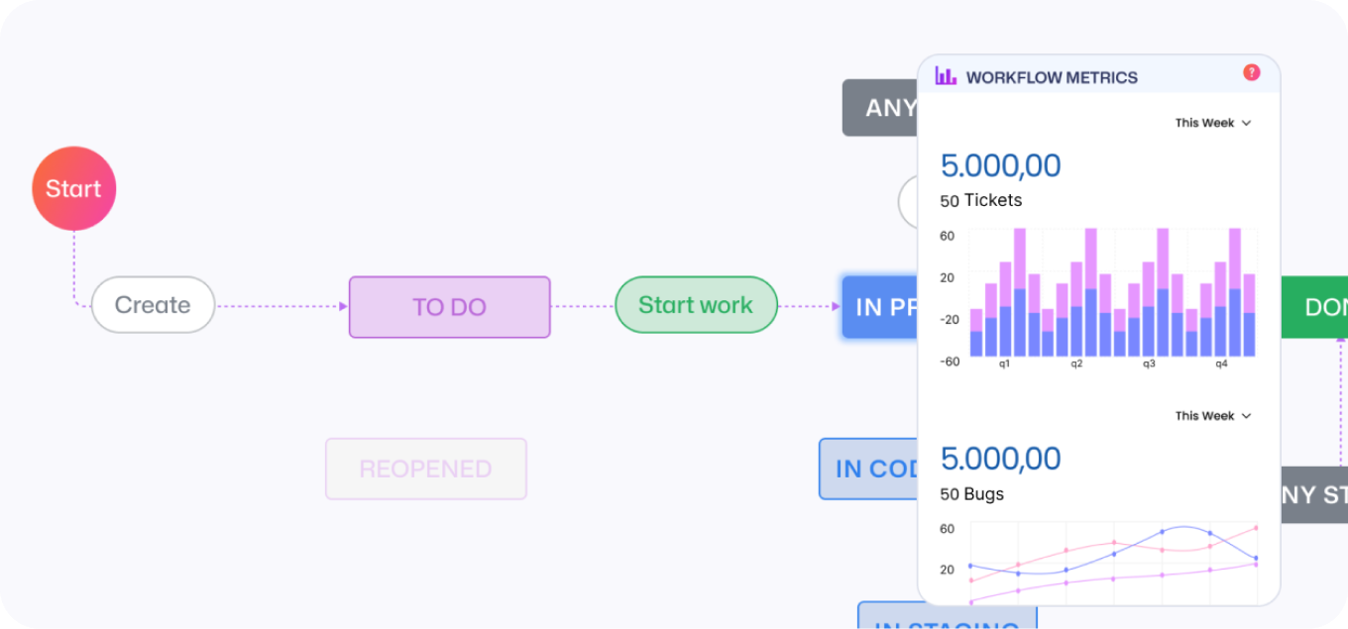Select the IN CODE review status box
This screenshot has height=629, width=1348.
coord(868,469)
